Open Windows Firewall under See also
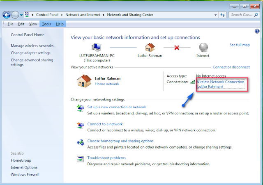Screen dimensions: 263x185 click(x=25, y=174)
